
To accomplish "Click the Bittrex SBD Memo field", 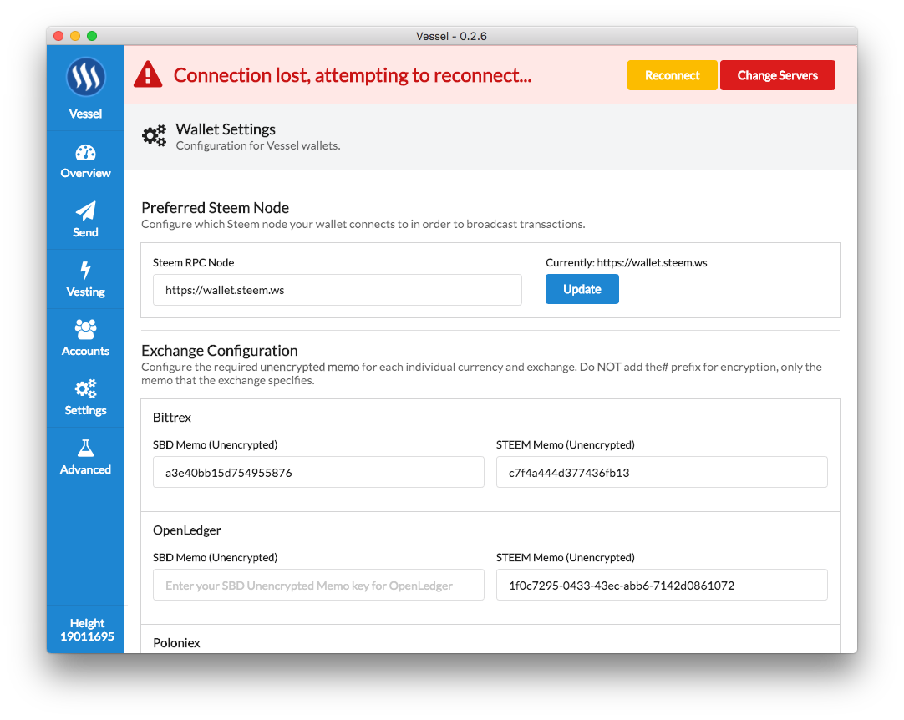I will click(318, 472).
